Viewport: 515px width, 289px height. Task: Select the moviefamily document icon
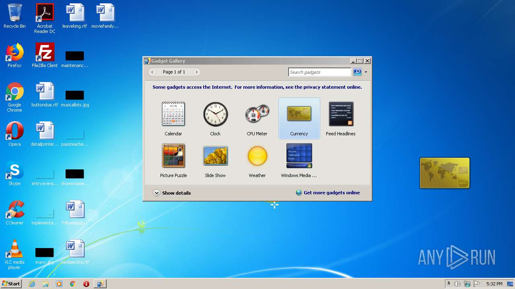[x=105, y=16]
